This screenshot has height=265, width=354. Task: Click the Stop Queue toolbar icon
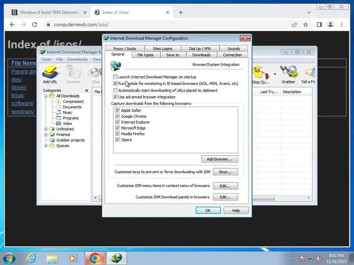(261, 75)
